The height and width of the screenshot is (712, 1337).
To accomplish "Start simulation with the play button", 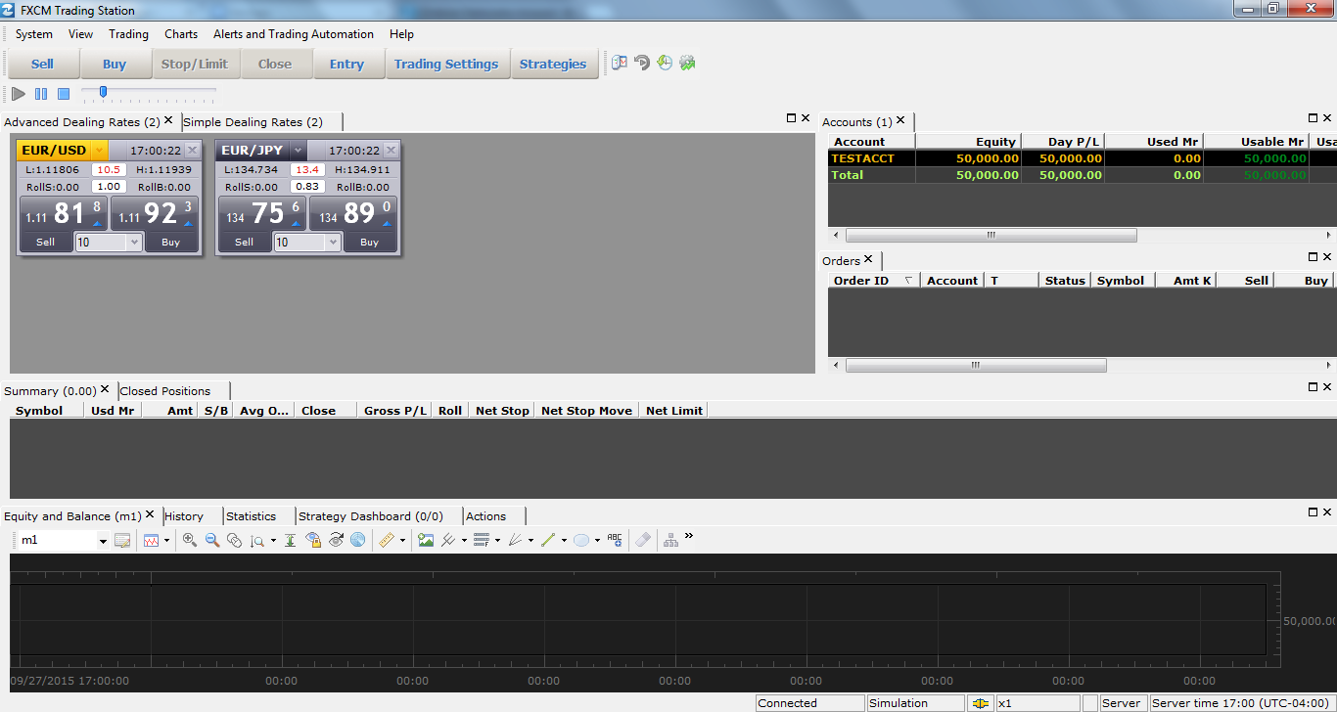I will pyautogui.click(x=19, y=94).
